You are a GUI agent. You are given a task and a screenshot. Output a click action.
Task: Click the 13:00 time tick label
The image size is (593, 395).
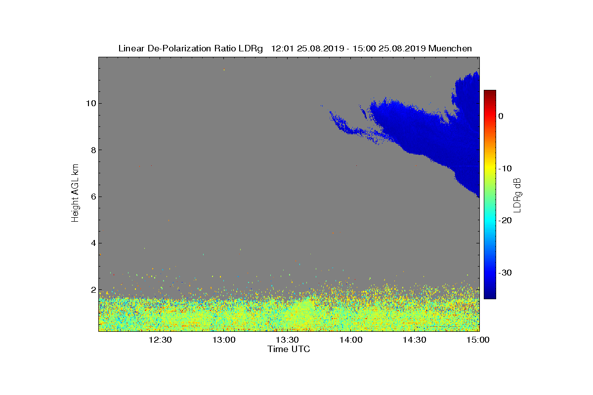[224, 340]
